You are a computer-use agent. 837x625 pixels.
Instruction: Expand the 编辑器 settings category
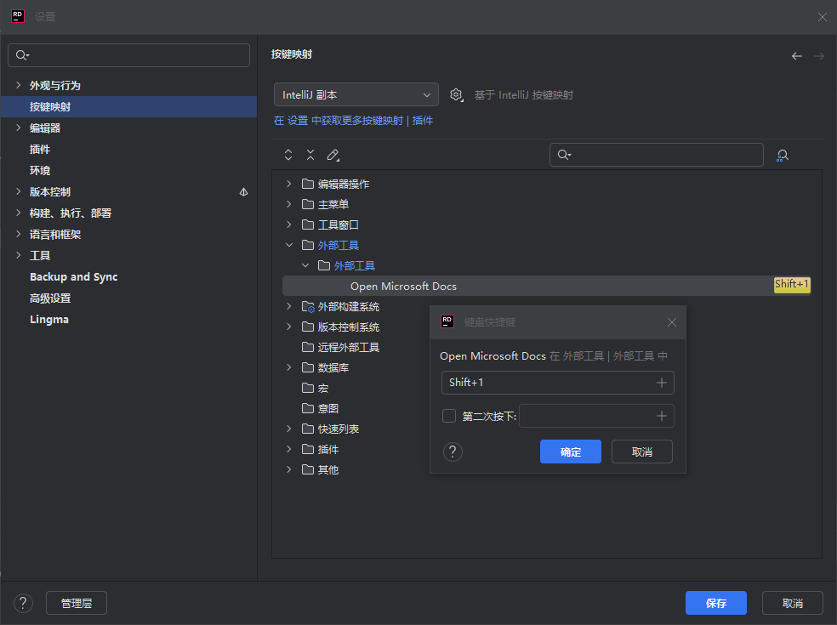click(x=18, y=128)
